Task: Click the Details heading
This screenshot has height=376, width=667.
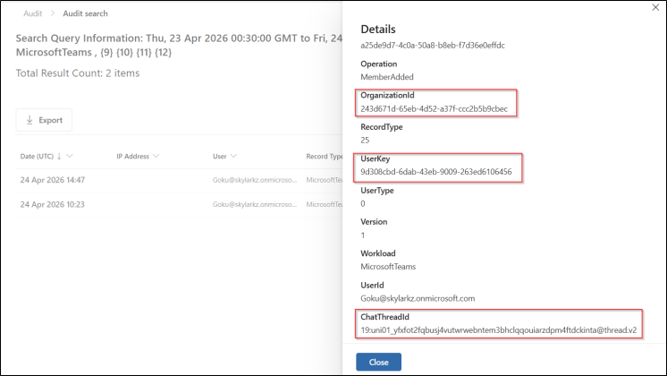Action: pyautogui.click(x=378, y=30)
